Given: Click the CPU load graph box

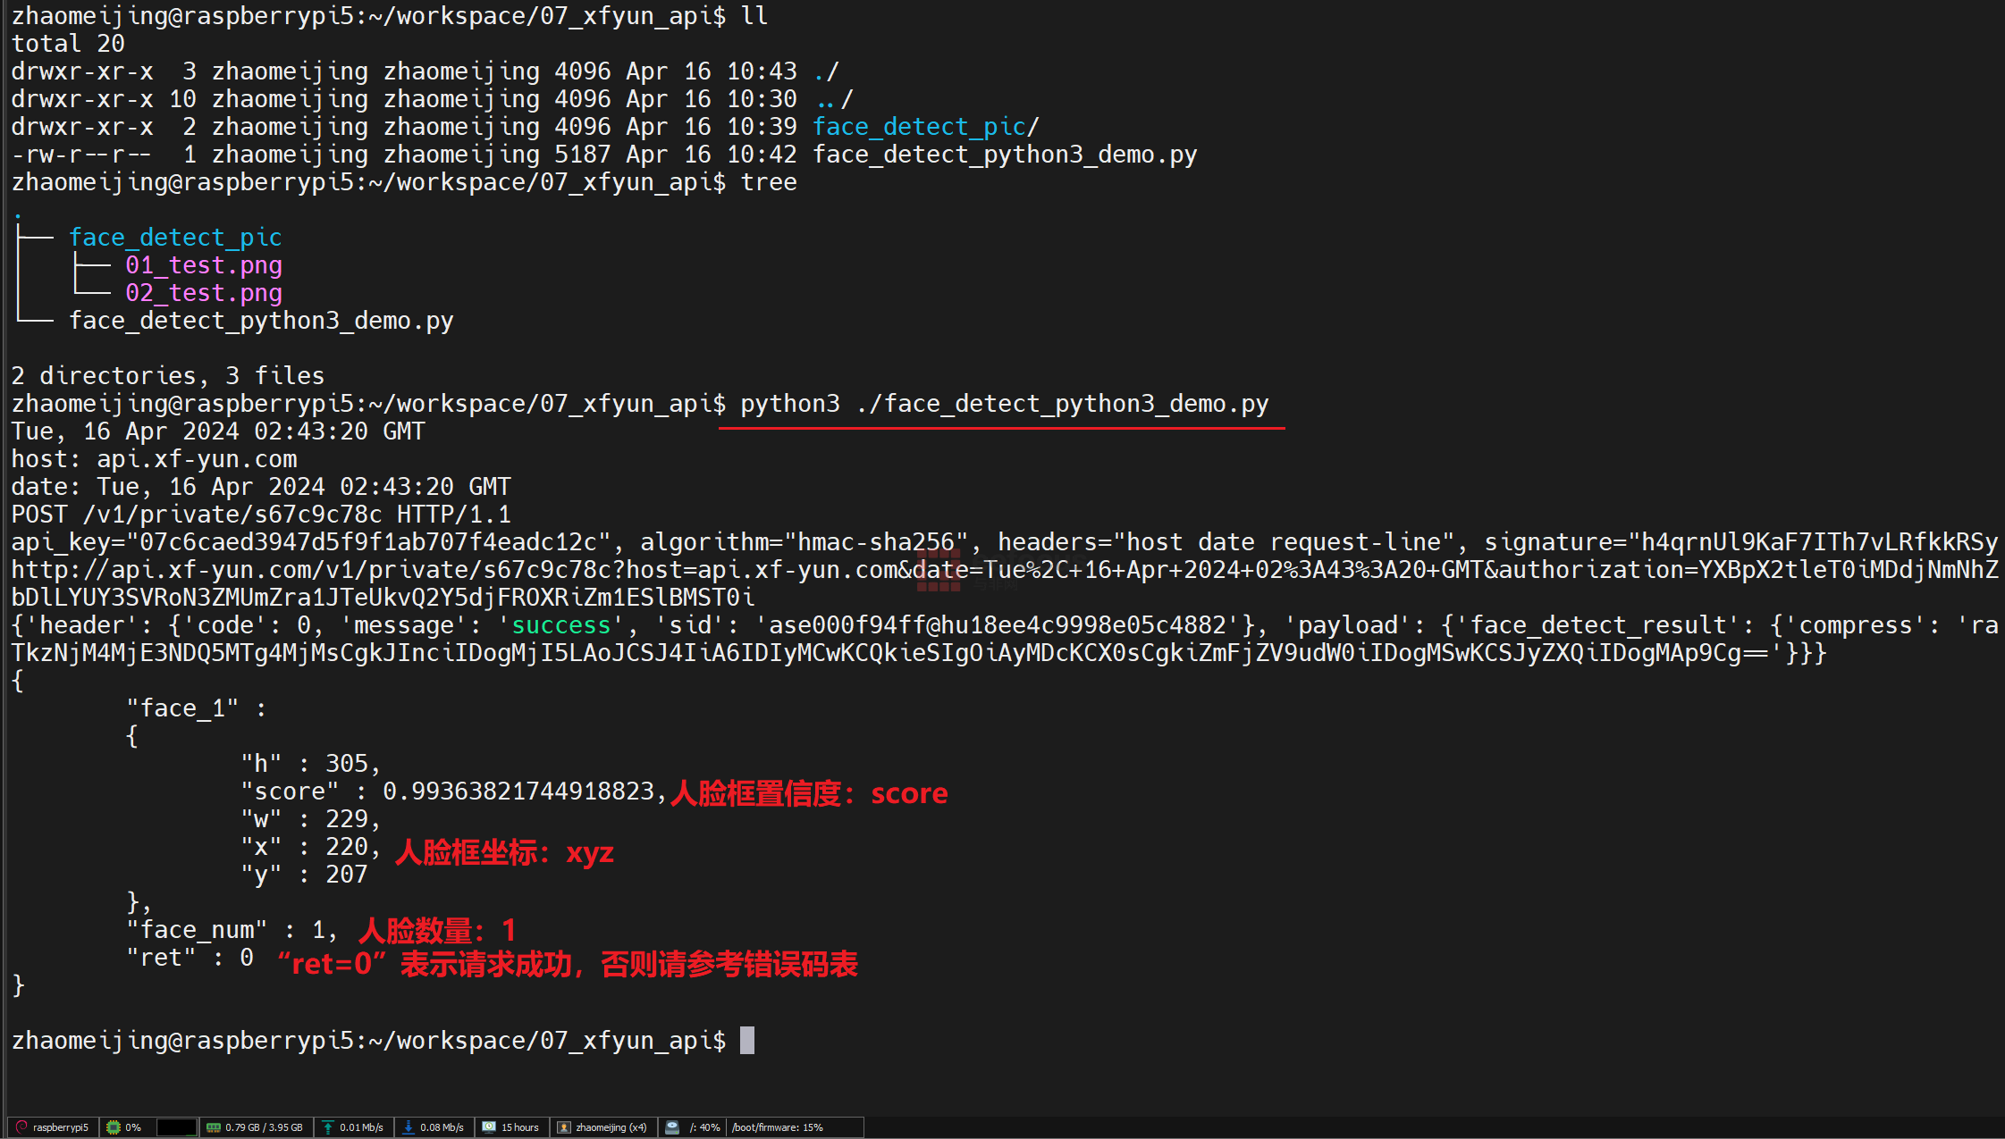Looking at the screenshot, I should coord(177,1126).
